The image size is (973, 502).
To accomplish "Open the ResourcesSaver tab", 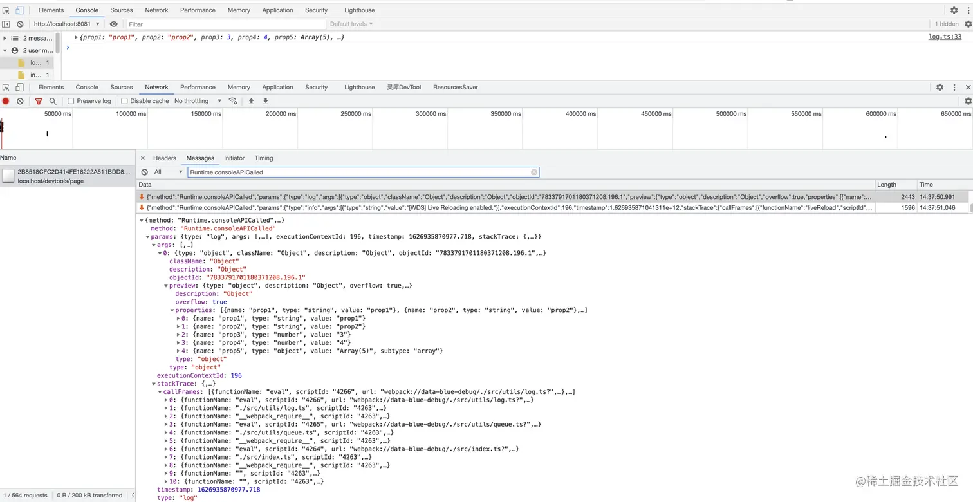I will pyautogui.click(x=456, y=87).
